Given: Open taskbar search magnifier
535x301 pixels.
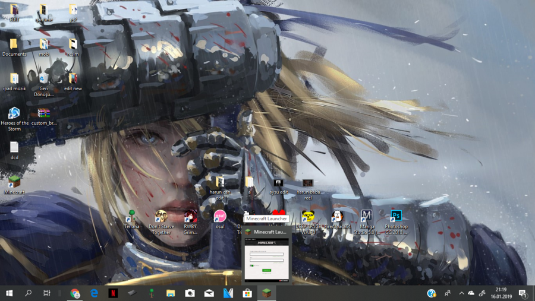Looking at the screenshot, I should [29, 293].
